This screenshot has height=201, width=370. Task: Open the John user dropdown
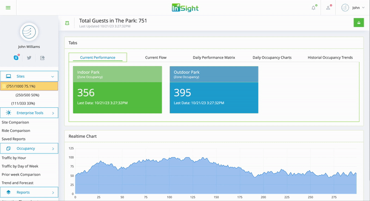pos(353,8)
